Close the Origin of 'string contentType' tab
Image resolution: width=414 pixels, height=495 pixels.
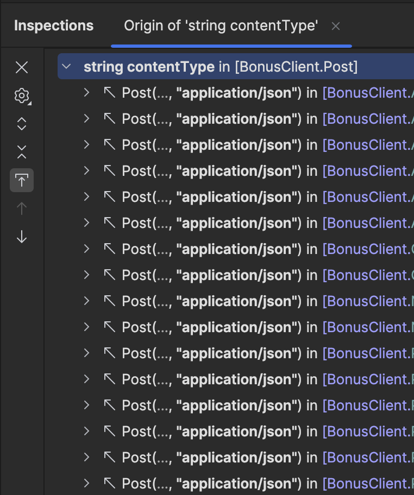pyautogui.click(x=336, y=26)
